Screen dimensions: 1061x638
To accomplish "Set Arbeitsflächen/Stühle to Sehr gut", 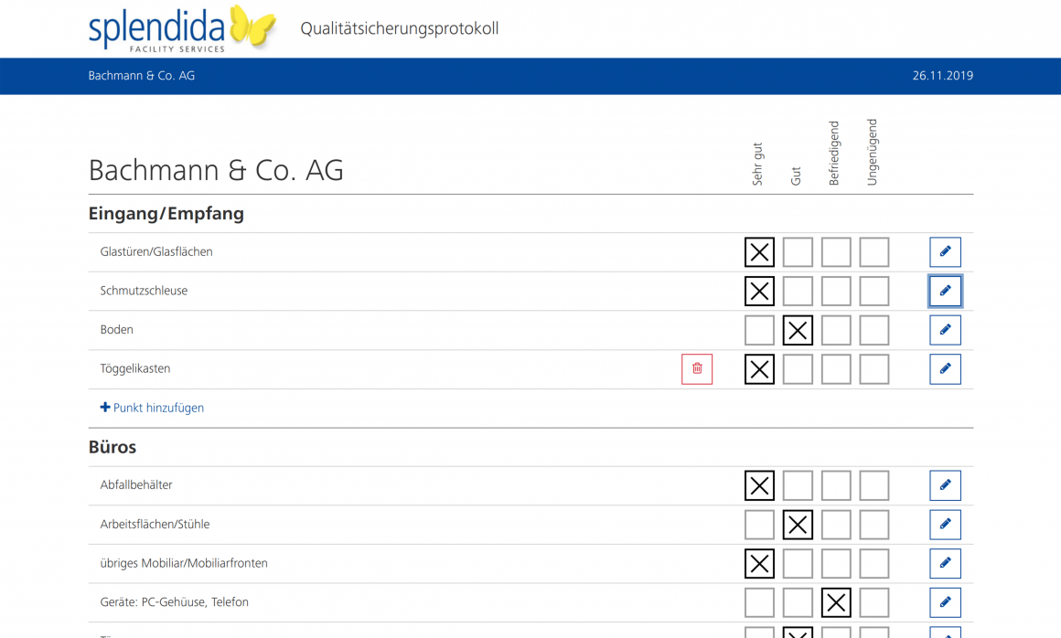I will pyautogui.click(x=759, y=525).
